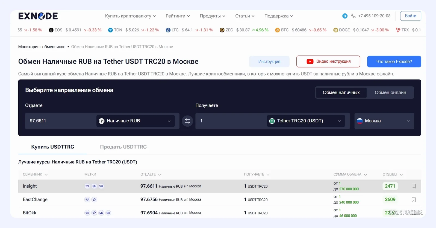Sort by ОТДАЕТЕ column header
436x228 pixels.
151,174
